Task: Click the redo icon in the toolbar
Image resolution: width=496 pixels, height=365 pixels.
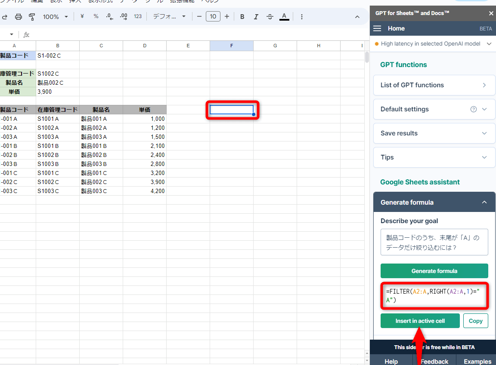Action: (x=5, y=17)
